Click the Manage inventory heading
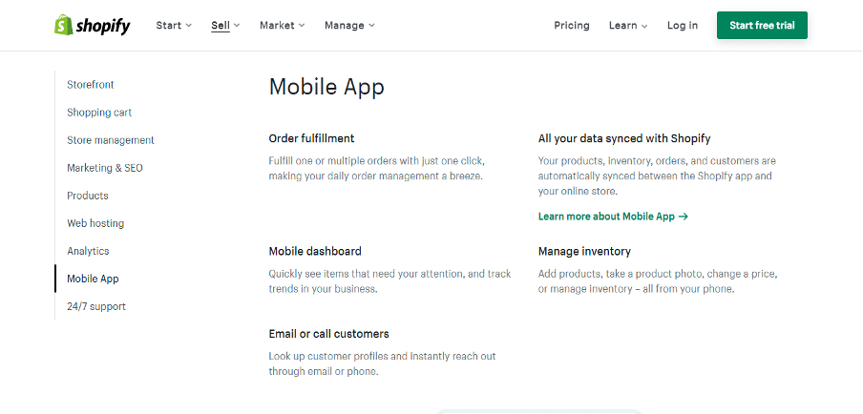This screenshot has width=863, height=414. coord(584,251)
